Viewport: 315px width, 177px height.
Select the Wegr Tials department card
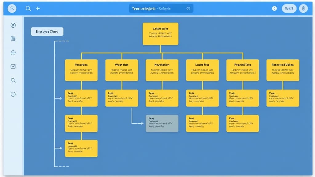click(x=122, y=70)
